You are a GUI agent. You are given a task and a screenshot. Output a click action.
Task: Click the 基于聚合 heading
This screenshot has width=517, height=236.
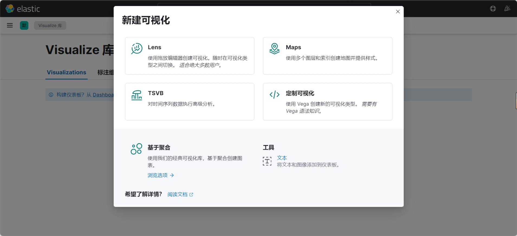pyautogui.click(x=159, y=147)
